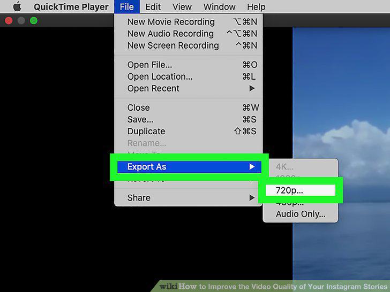
Task: Close the open File menu
Action: pos(127,7)
